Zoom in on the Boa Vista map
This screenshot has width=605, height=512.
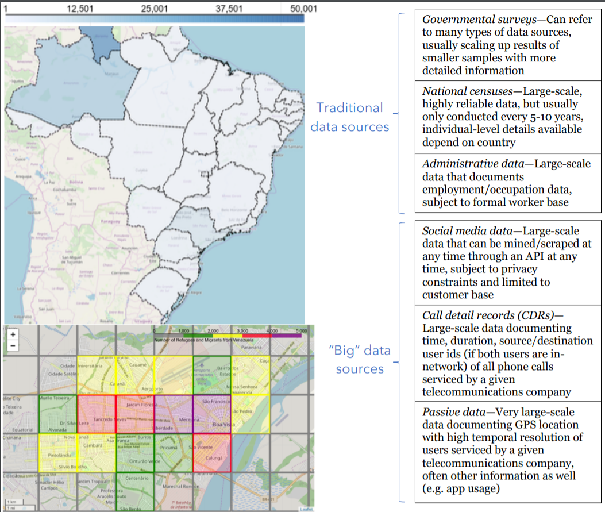13,334
